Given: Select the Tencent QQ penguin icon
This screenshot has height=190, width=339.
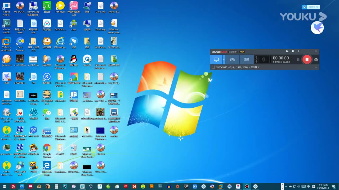Looking at the screenshot, I should coord(74,61).
